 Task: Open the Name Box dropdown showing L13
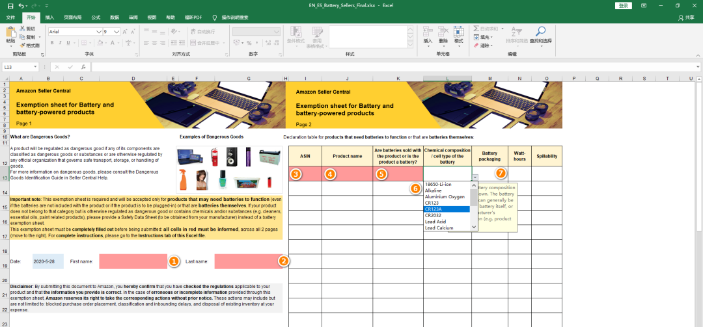[x=35, y=67]
